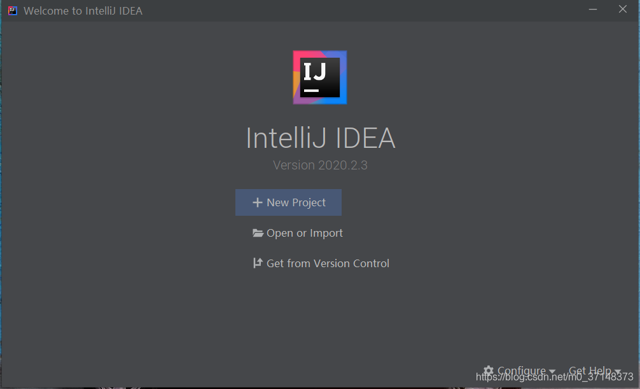Click the open folder icon
Image resolution: width=640 pixels, height=389 pixels.
pos(258,233)
